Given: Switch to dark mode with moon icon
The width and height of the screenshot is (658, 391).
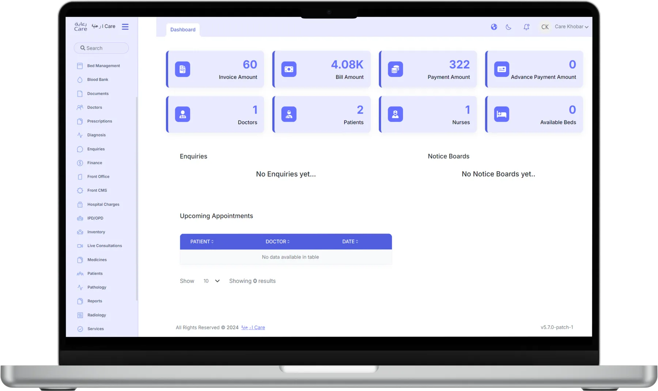Looking at the screenshot, I should pos(508,27).
